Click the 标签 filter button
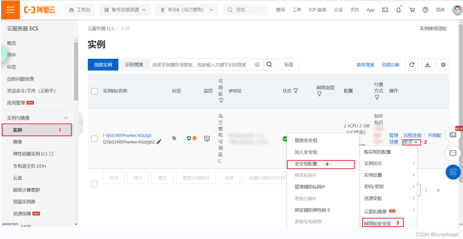463x239 pixels. (x=289, y=65)
